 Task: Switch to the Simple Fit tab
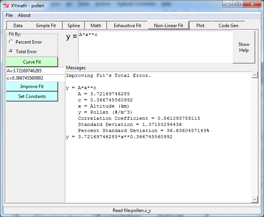[46, 26]
